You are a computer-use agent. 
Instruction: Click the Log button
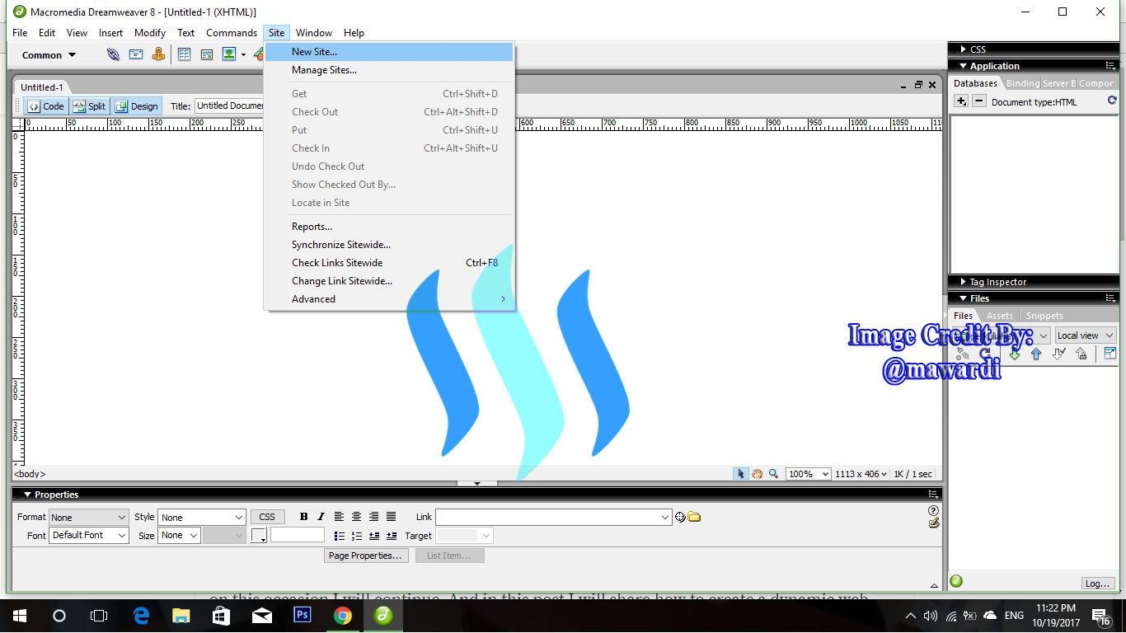[1097, 584]
